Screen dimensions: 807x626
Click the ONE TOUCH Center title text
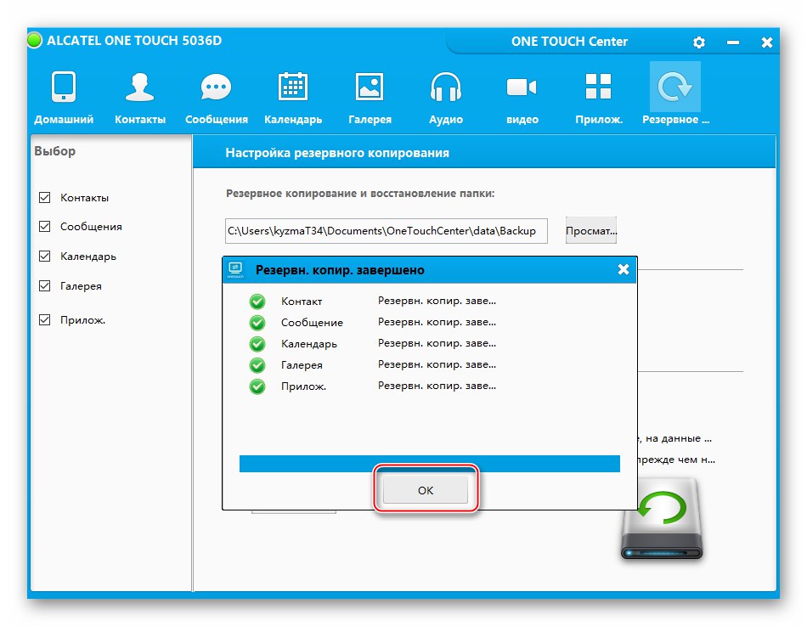(x=569, y=42)
